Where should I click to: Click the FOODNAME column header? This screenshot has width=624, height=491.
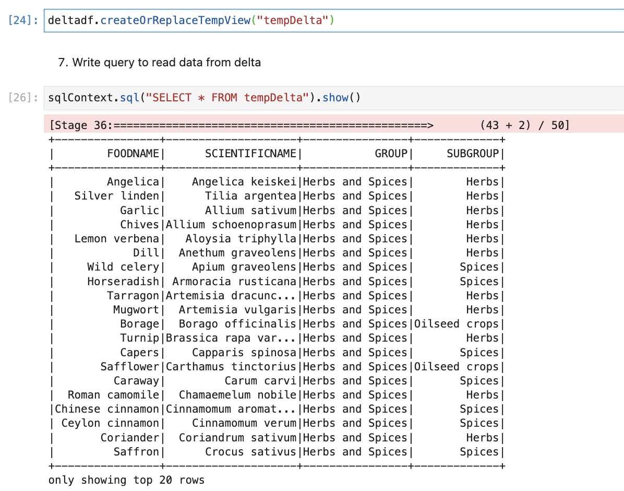[133, 154]
